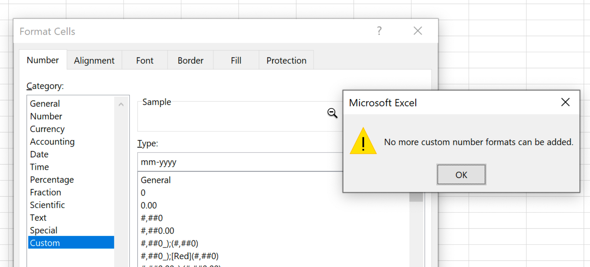Click the yellow warning exclamation icon

click(x=363, y=141)
